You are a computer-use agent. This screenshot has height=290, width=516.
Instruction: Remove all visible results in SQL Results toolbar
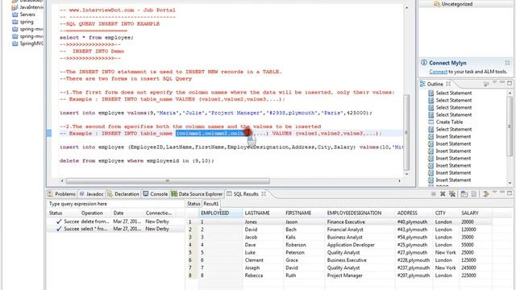point(452,194)
